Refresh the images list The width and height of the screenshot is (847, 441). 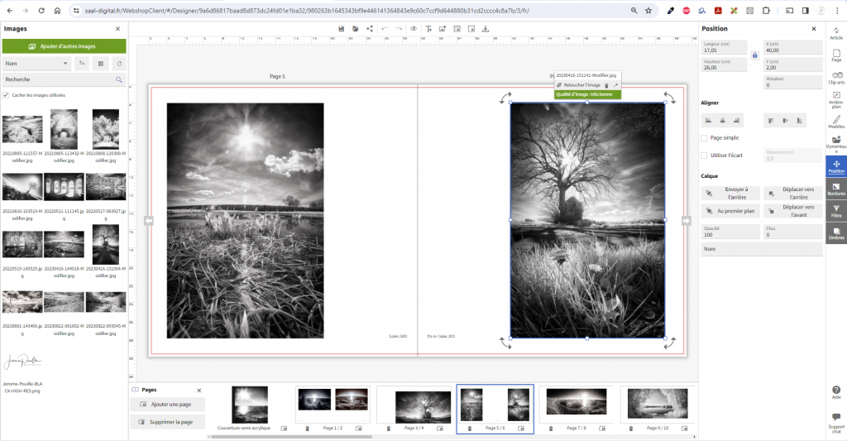click(x=119, y=63)
